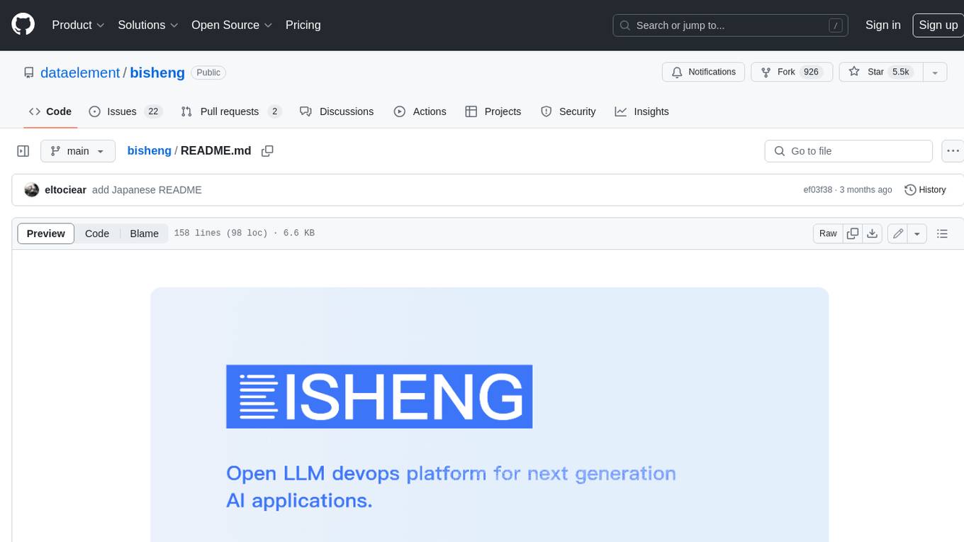The height and width of the screenshot is (542, 964).
Task: Select the Blame view toggle
Action: (144, 233)
